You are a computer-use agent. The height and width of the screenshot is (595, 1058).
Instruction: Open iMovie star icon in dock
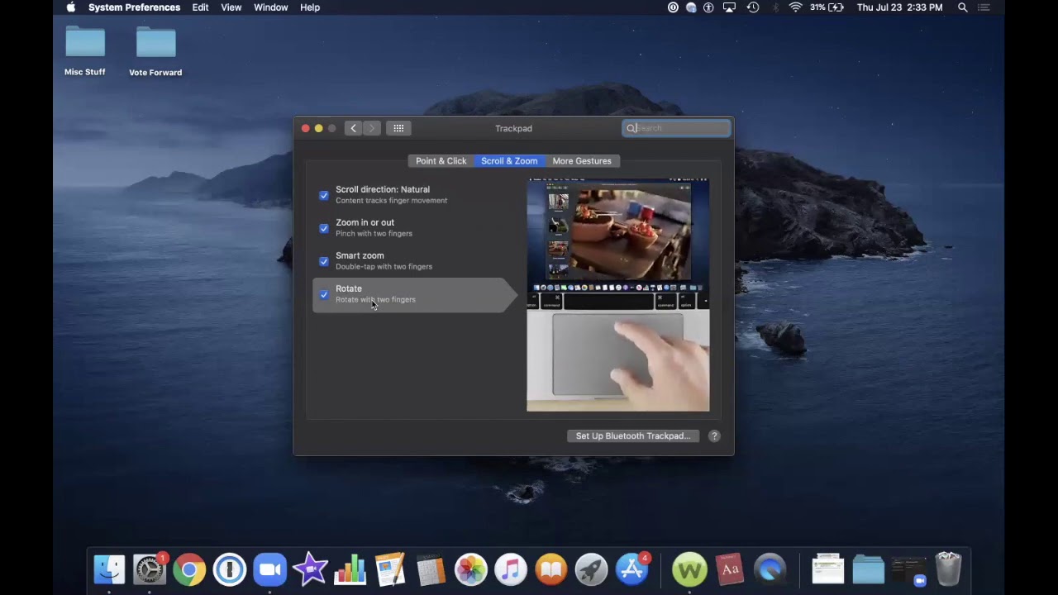pyautogui.click(x=310, y=569)
